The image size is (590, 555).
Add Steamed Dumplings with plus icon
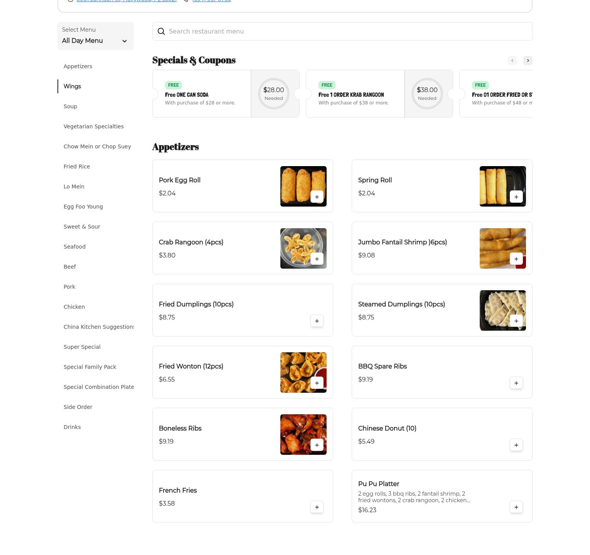(516, 321)
